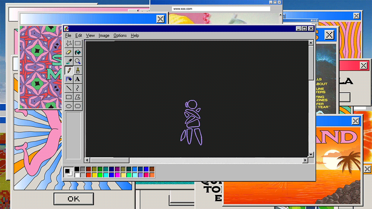
Task: Click the foreground/background color indicator box
Action: (x=68, y=172)
